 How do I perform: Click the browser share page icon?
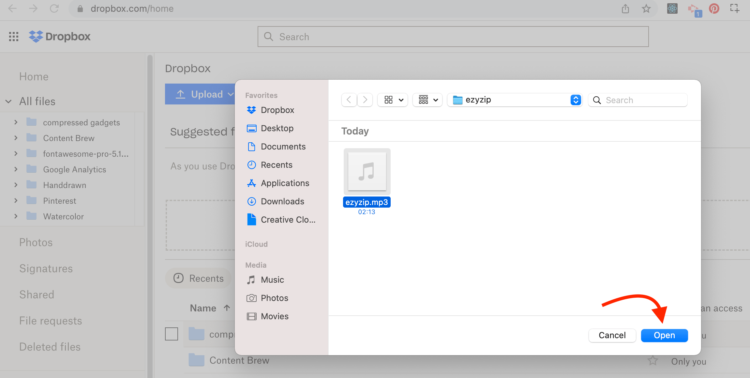coord(625,9)
